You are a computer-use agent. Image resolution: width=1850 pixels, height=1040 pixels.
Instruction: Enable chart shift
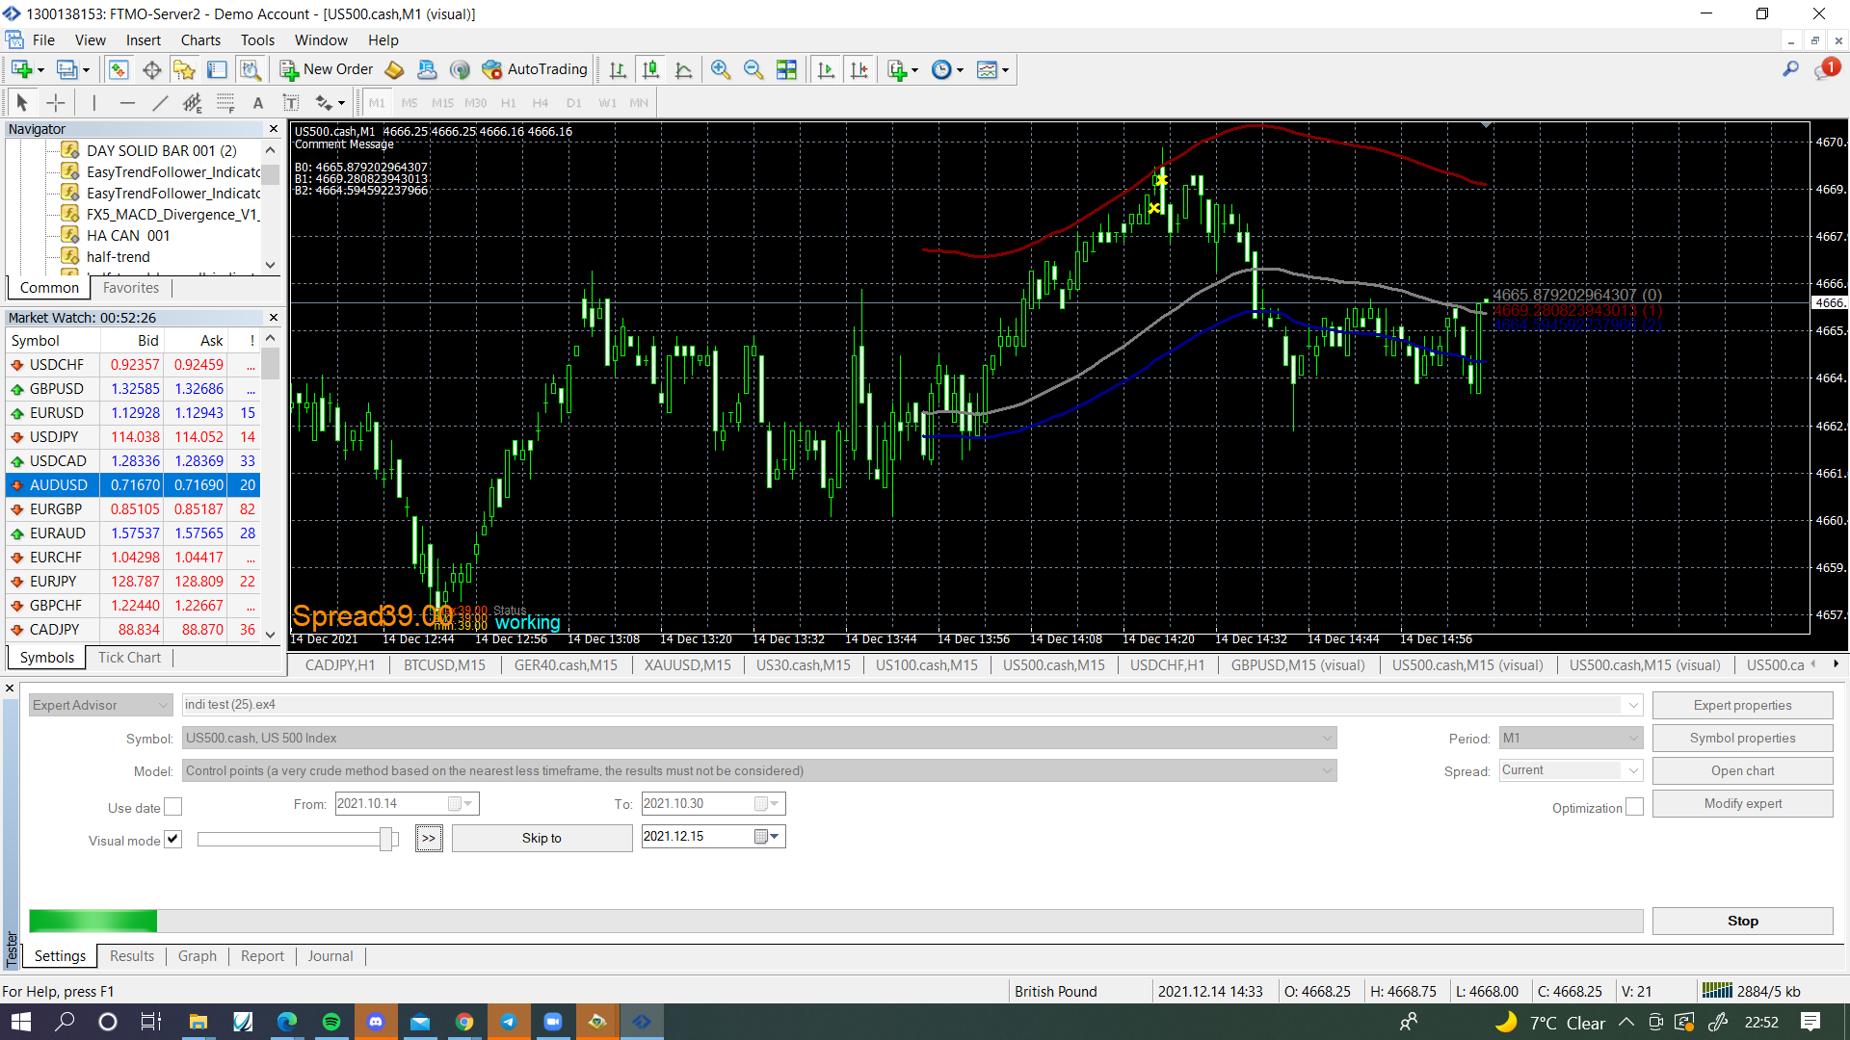859,69
